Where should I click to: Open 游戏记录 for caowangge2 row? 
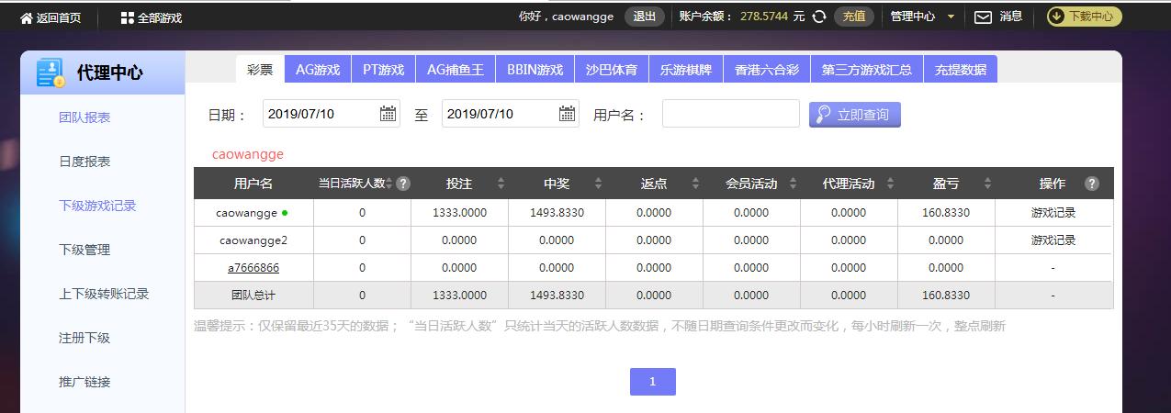[x=1053, y=240]
